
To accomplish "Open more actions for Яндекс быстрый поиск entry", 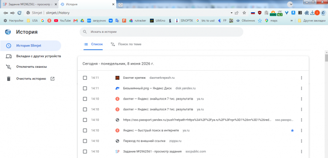I will coord(302,130).
